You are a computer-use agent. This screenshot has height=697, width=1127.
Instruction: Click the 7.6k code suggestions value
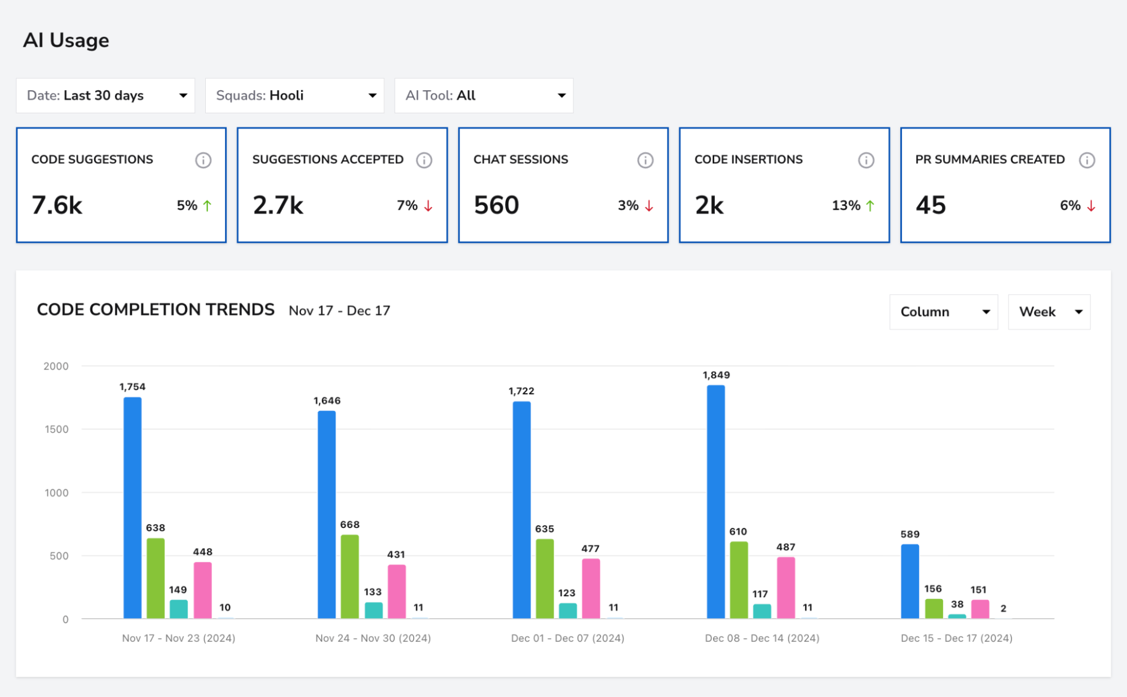pyautogui.click(x=57, y=205)
